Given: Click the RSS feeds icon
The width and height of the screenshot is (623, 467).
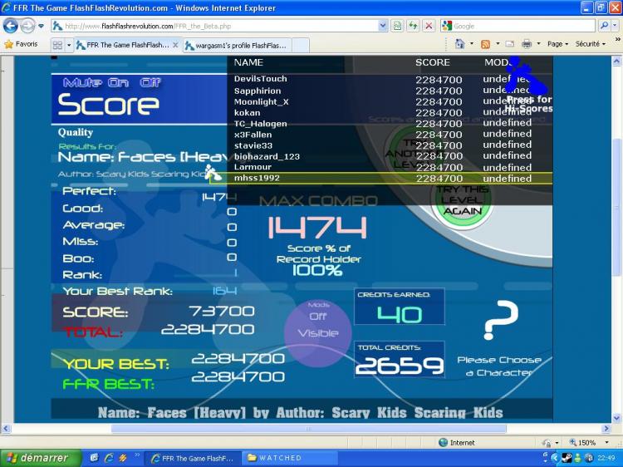Looking at the screenshot, I should (x=486, y=44).
